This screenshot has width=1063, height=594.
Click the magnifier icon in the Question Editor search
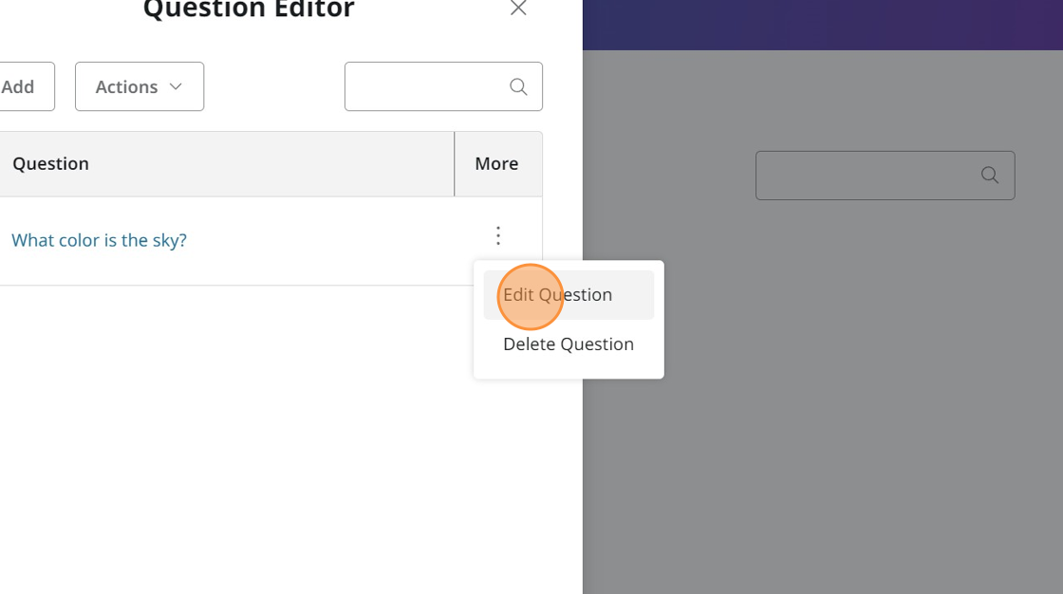518,86
